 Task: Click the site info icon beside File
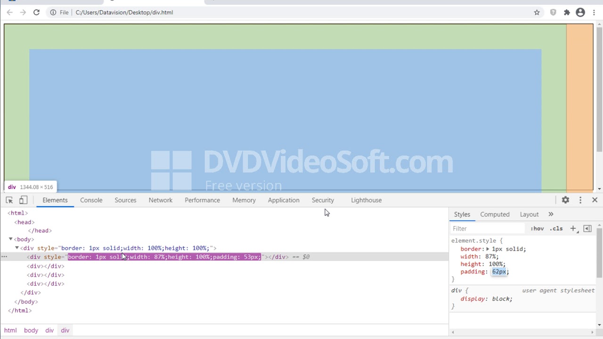coord(54,12)
